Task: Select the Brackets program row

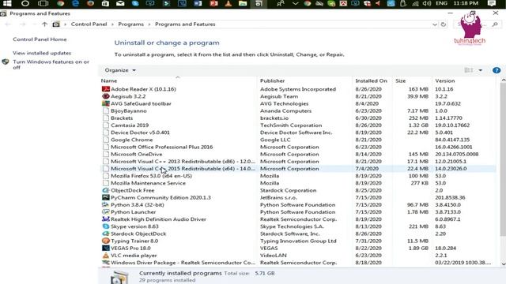Action: point(299,118)
